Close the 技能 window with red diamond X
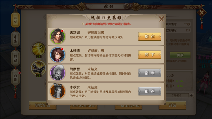This screenshot has height=119, width=212. coord(202,13)
